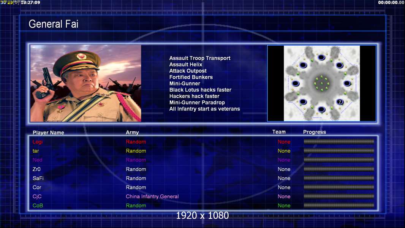Click General Fai's portrait image
This screenshot has height=228, width=405.
(x=86, y=83)
